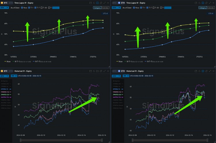Enable custom T- date checkbox in ETH Time Lapse panel
This screenshot has width=216, height=143.
161,8
